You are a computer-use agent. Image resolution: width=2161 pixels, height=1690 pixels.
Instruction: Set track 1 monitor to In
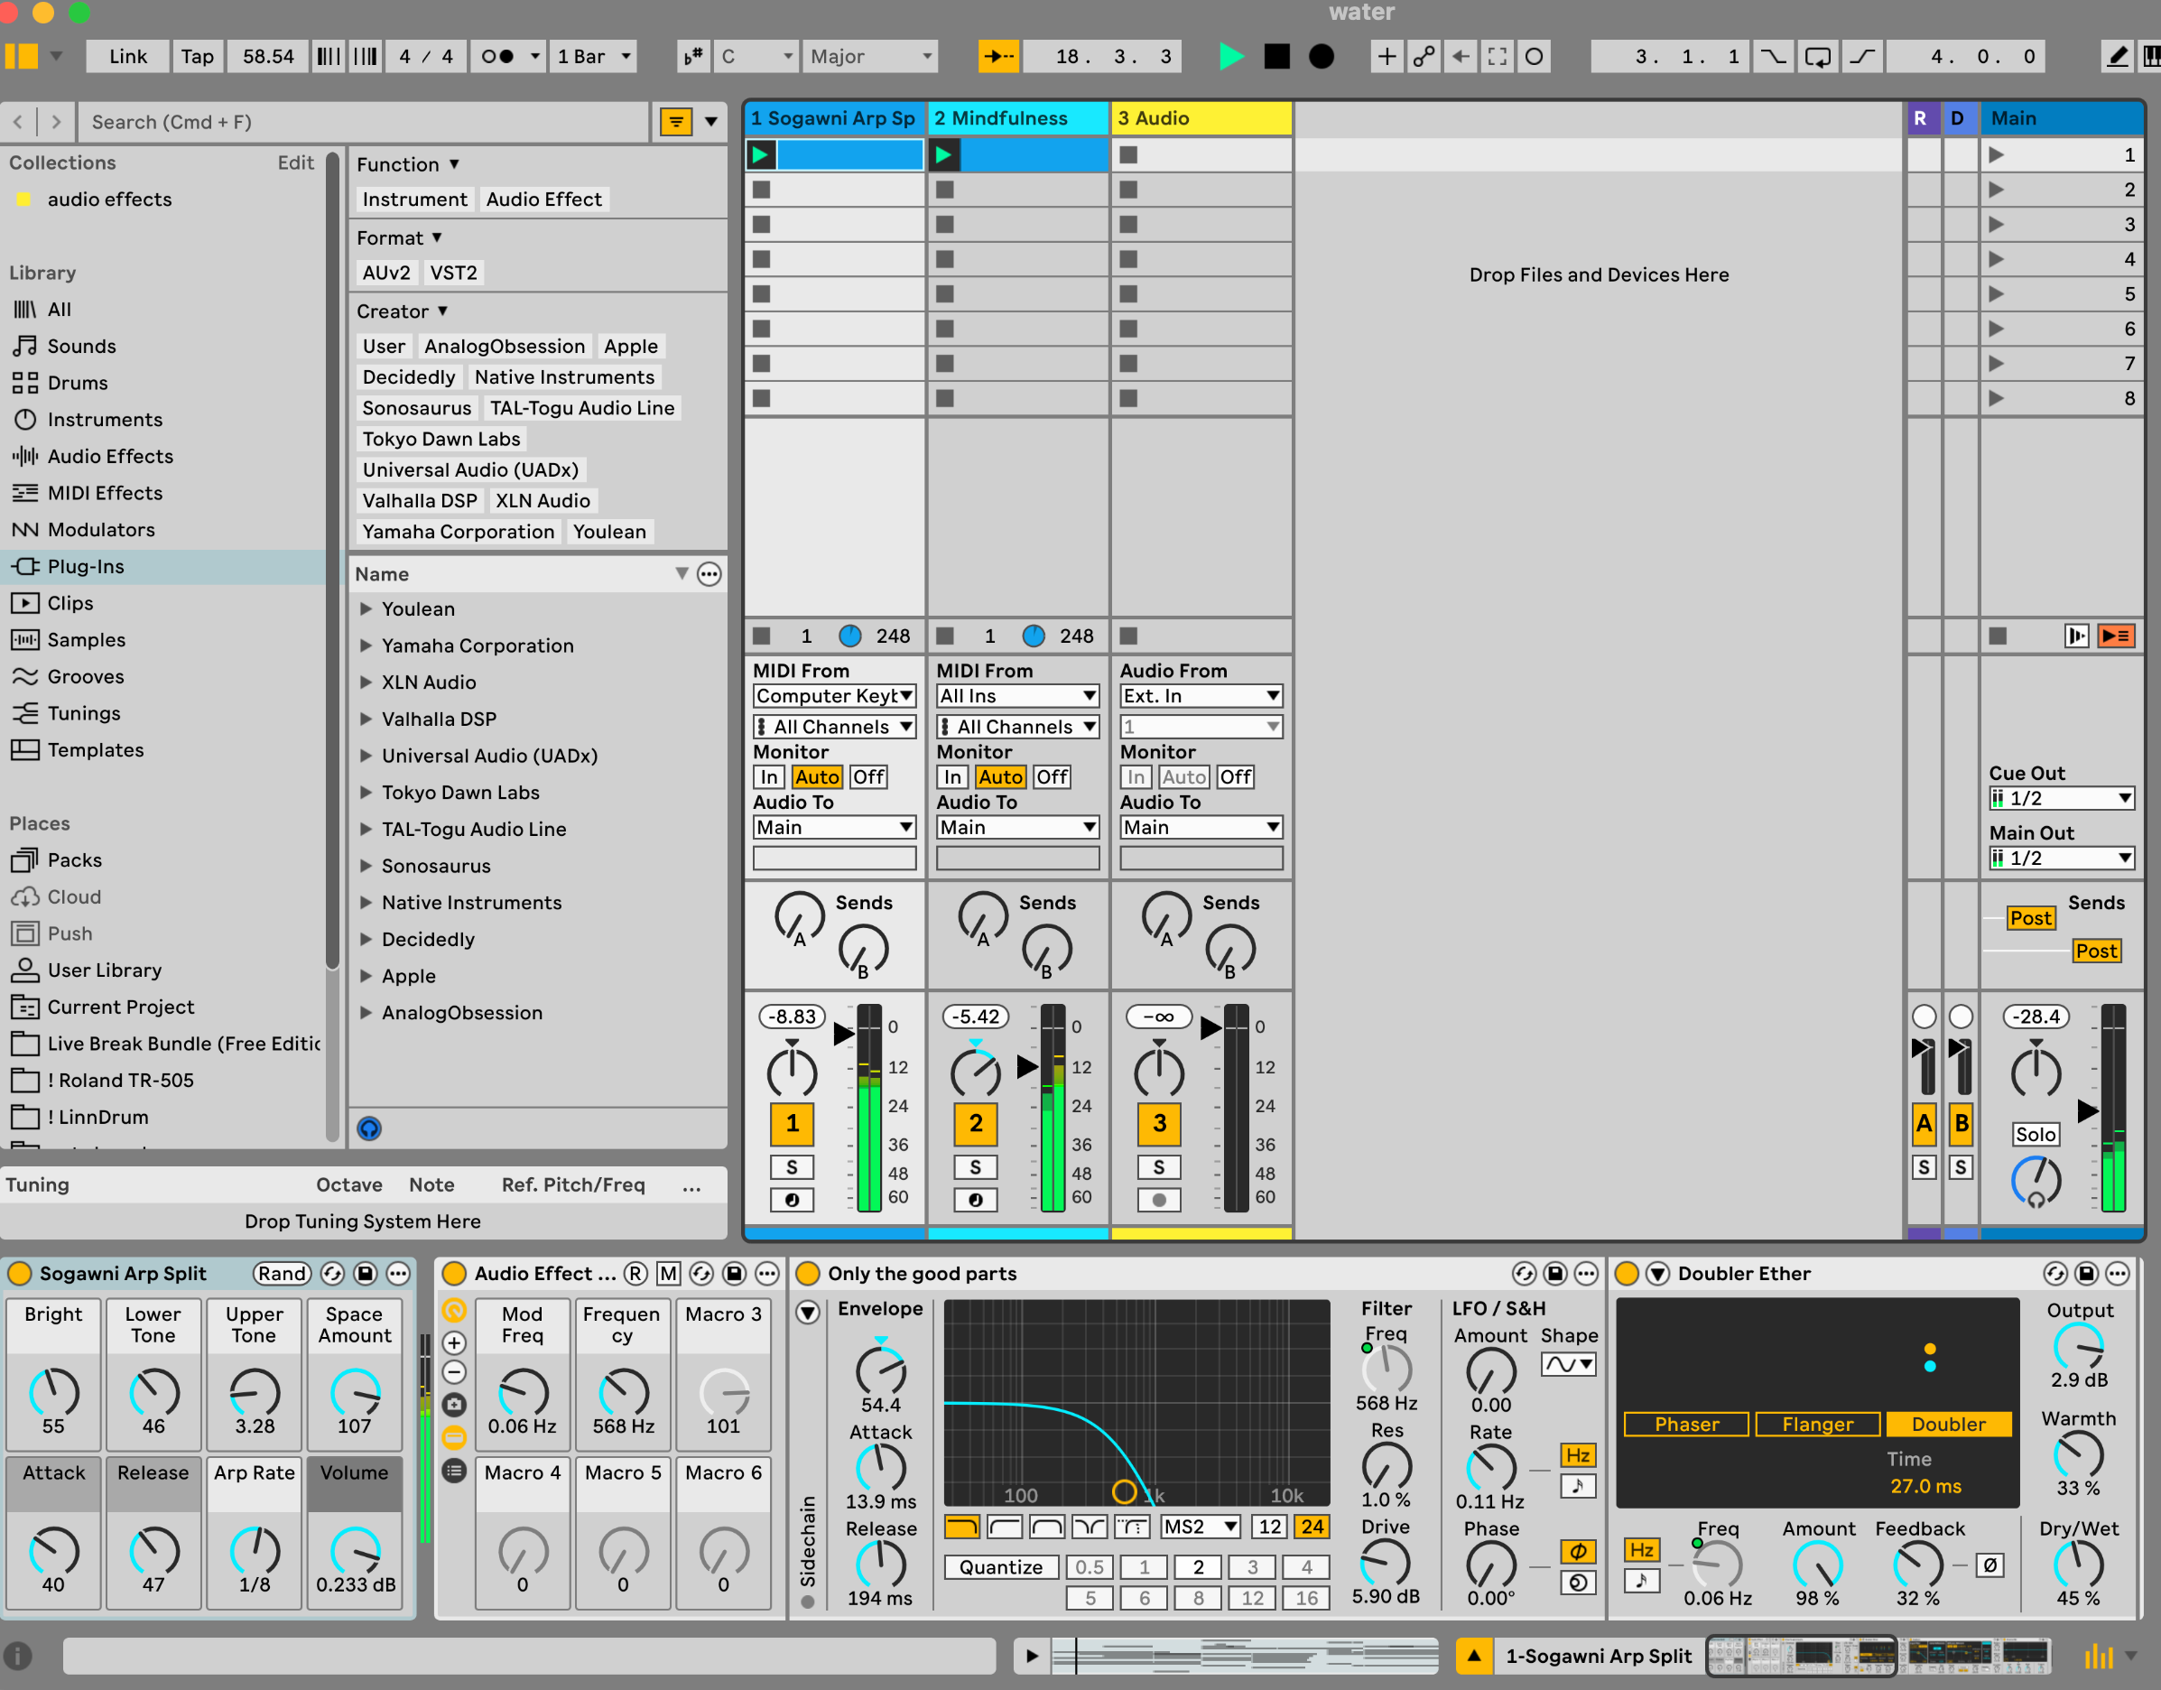pos(769,776)
